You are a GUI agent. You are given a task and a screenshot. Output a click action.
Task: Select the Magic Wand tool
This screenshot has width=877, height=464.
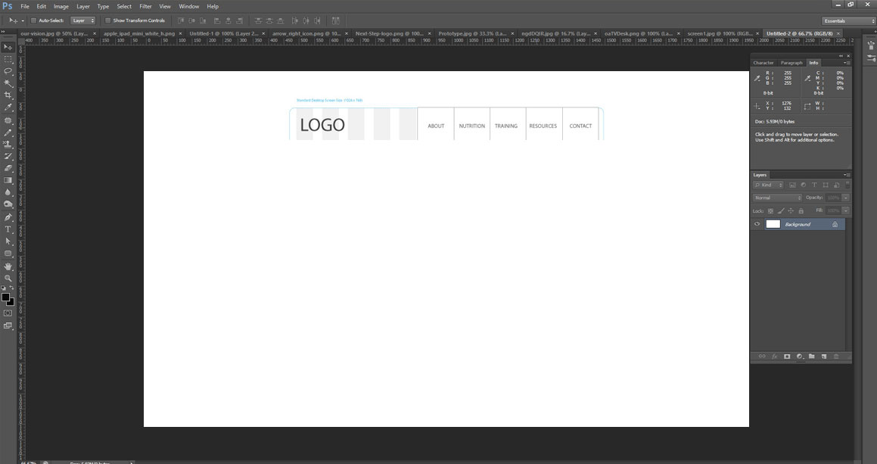pyautogui.click(x=8, y=83)
